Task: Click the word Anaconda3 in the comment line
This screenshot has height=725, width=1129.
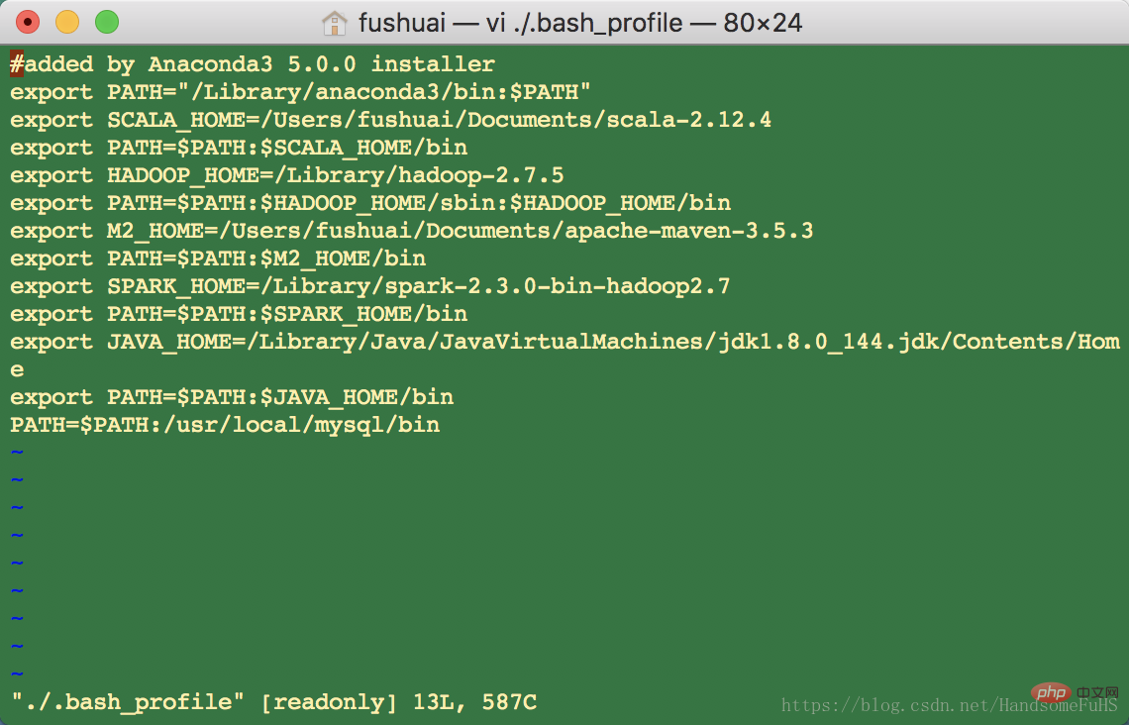Action: pyautogui.click(x=210, y=64)
